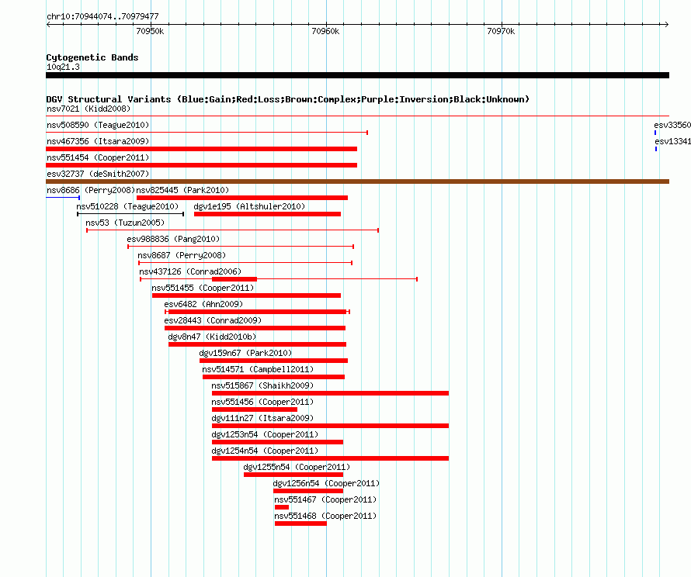Screen dimensions: 691x577
Task: Click the DGV Structural Variants track title
Action: 288,99
